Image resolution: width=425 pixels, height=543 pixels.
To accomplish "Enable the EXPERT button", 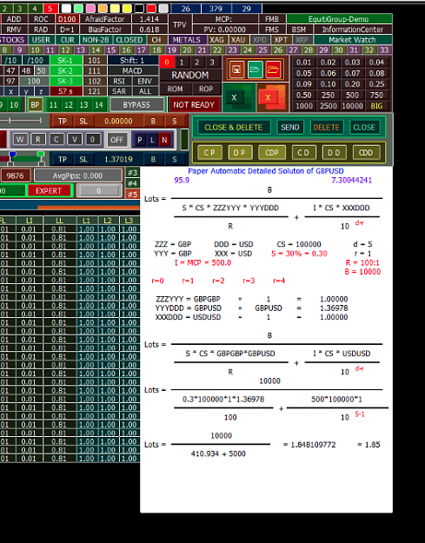I will [49, 191].
